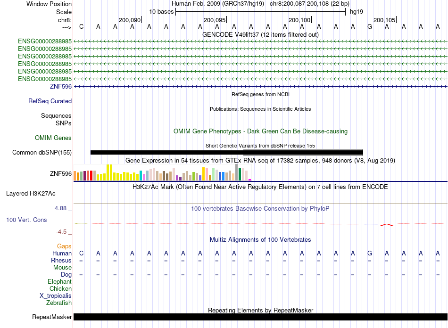This screenshot has width=448, height=328.
Task: Click the gray dbSNP variant bar
Action: tap(303, 152)
